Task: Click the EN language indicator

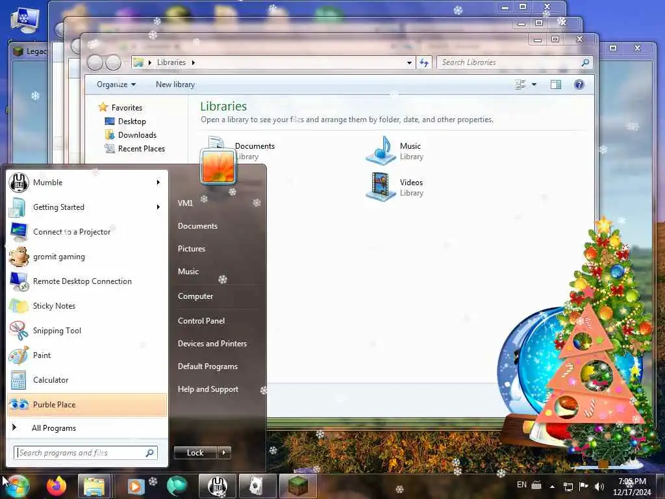Action: tap(521, 485)
